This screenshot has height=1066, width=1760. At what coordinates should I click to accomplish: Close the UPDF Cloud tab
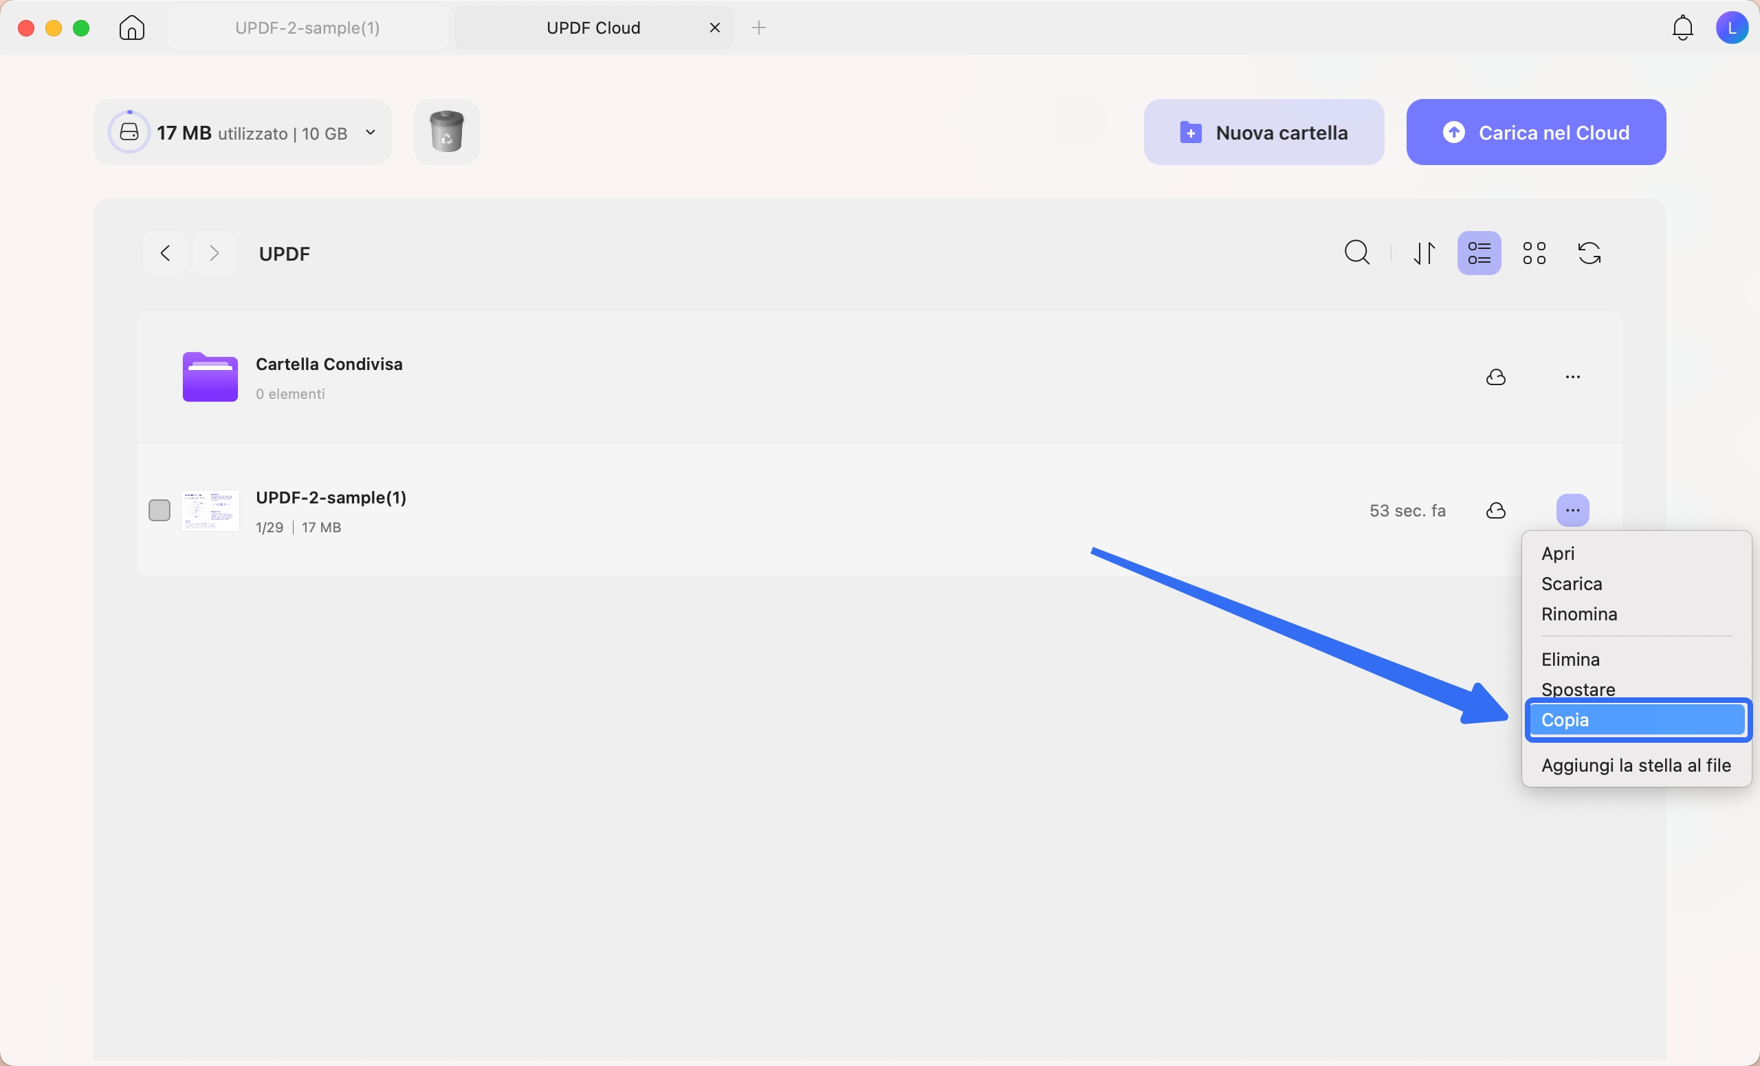715,28
